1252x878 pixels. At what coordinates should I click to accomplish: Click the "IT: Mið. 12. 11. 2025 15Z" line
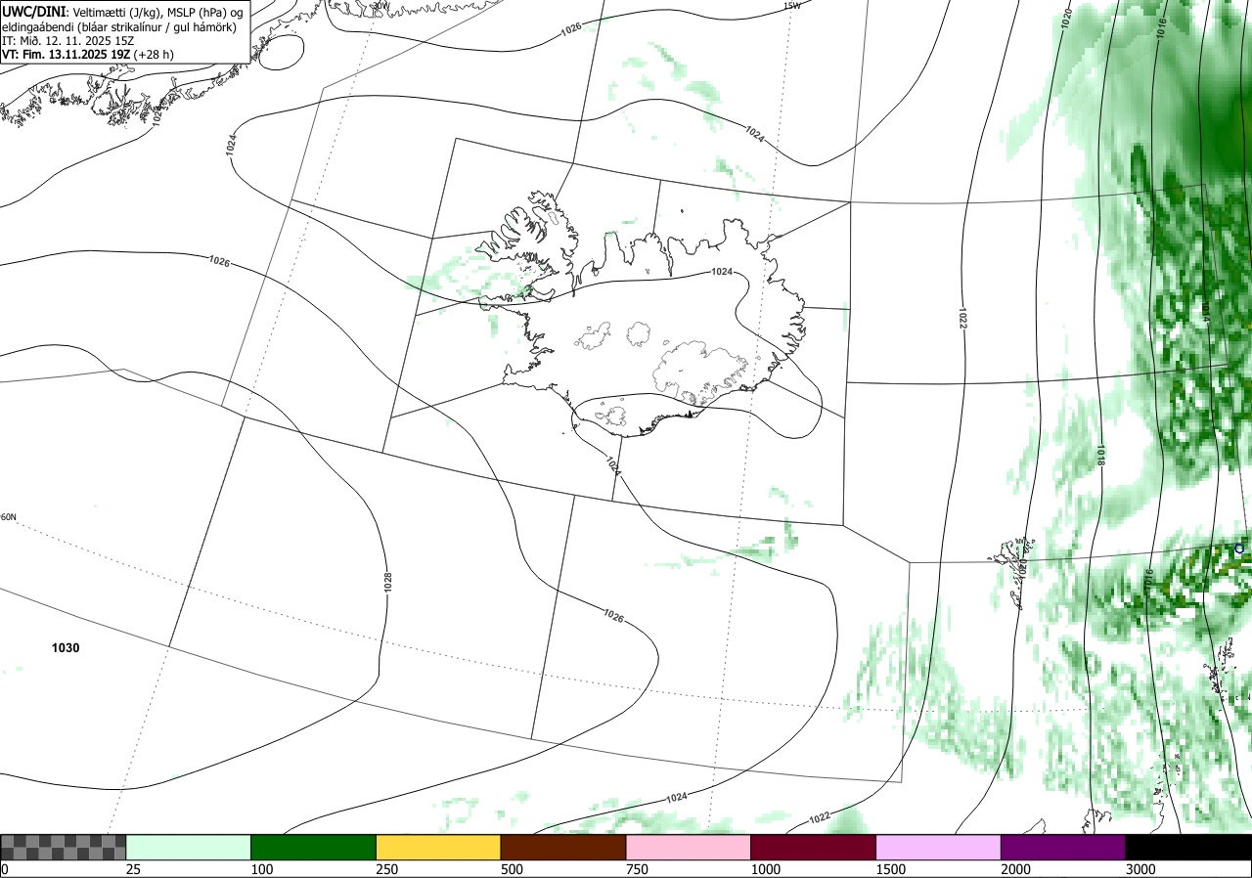pos(68,40)
